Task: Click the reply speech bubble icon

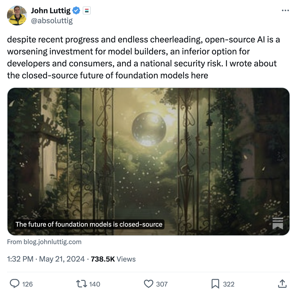Action: click(x=14, y=284)
